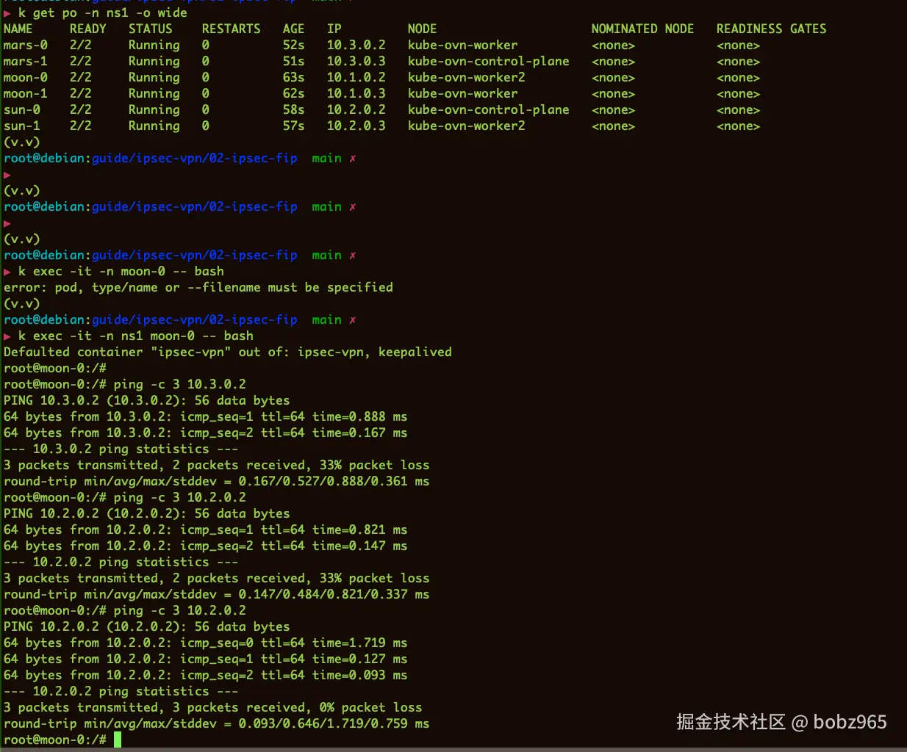
Task: Click pod name sun-0 in the table
Action: coord(22,109)
